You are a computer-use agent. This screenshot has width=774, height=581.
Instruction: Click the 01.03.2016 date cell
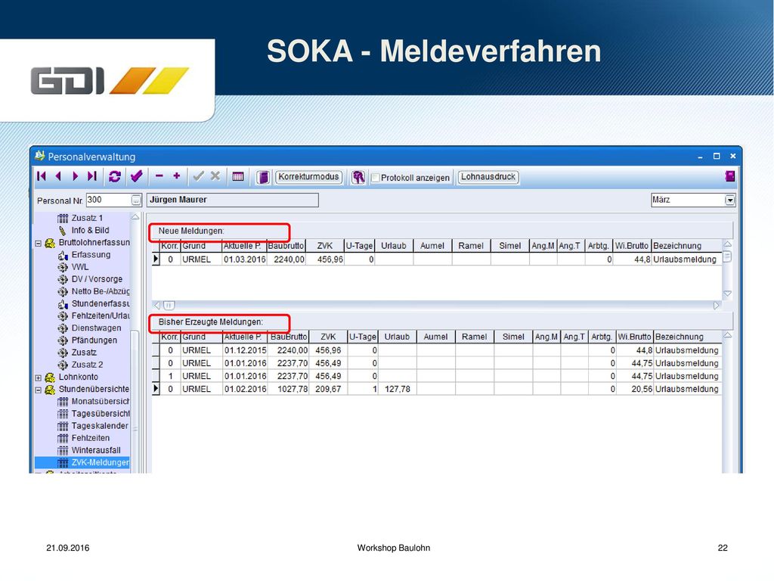[x=244, y=259]
